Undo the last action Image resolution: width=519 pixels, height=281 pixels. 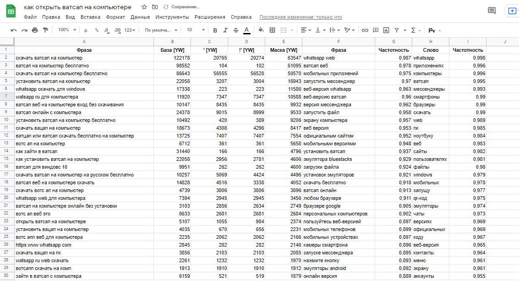[x=14, y=30]
